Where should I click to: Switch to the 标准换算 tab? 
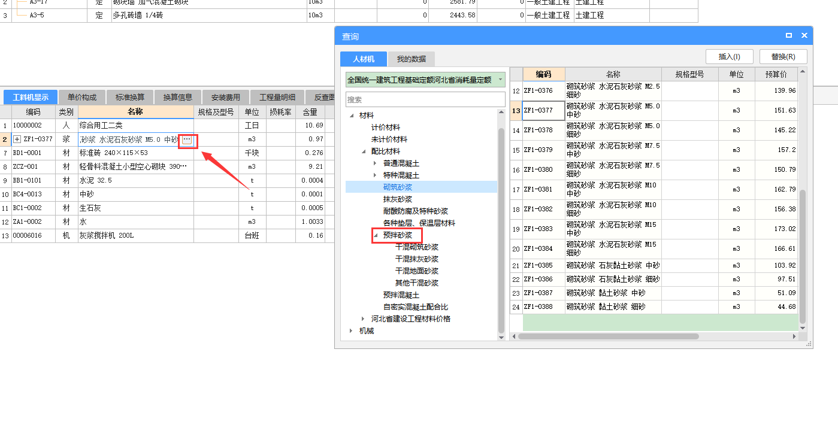coord(130,97)
